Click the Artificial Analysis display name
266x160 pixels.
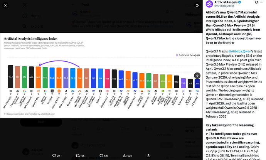click(x=226, y=2)
